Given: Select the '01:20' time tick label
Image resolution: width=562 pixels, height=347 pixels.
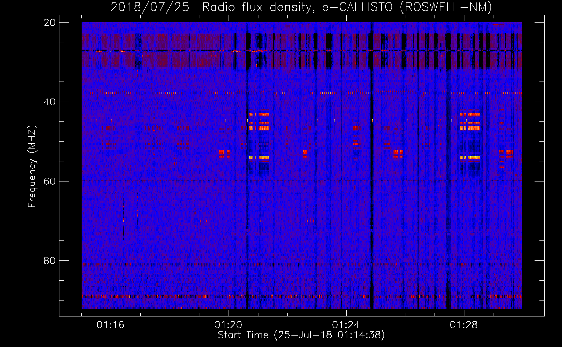Looking at the screenshot, I should pos(228,325).
